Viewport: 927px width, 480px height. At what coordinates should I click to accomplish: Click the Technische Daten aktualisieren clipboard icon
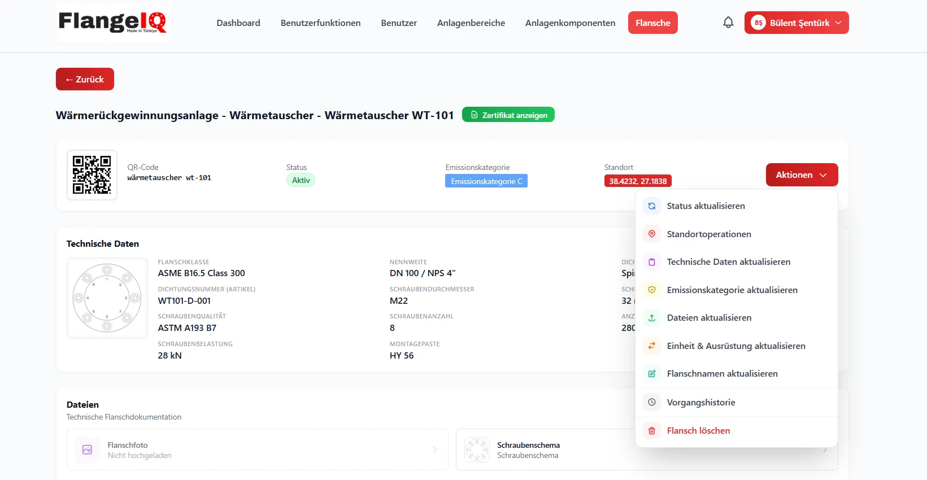[652, 262]
